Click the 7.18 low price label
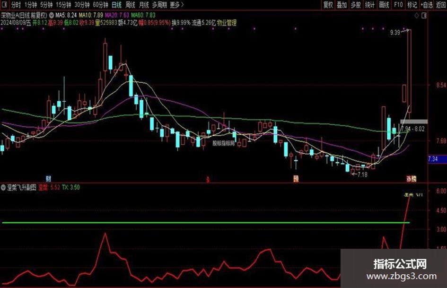This screenshot has width=447, height=288. (362, 175)
